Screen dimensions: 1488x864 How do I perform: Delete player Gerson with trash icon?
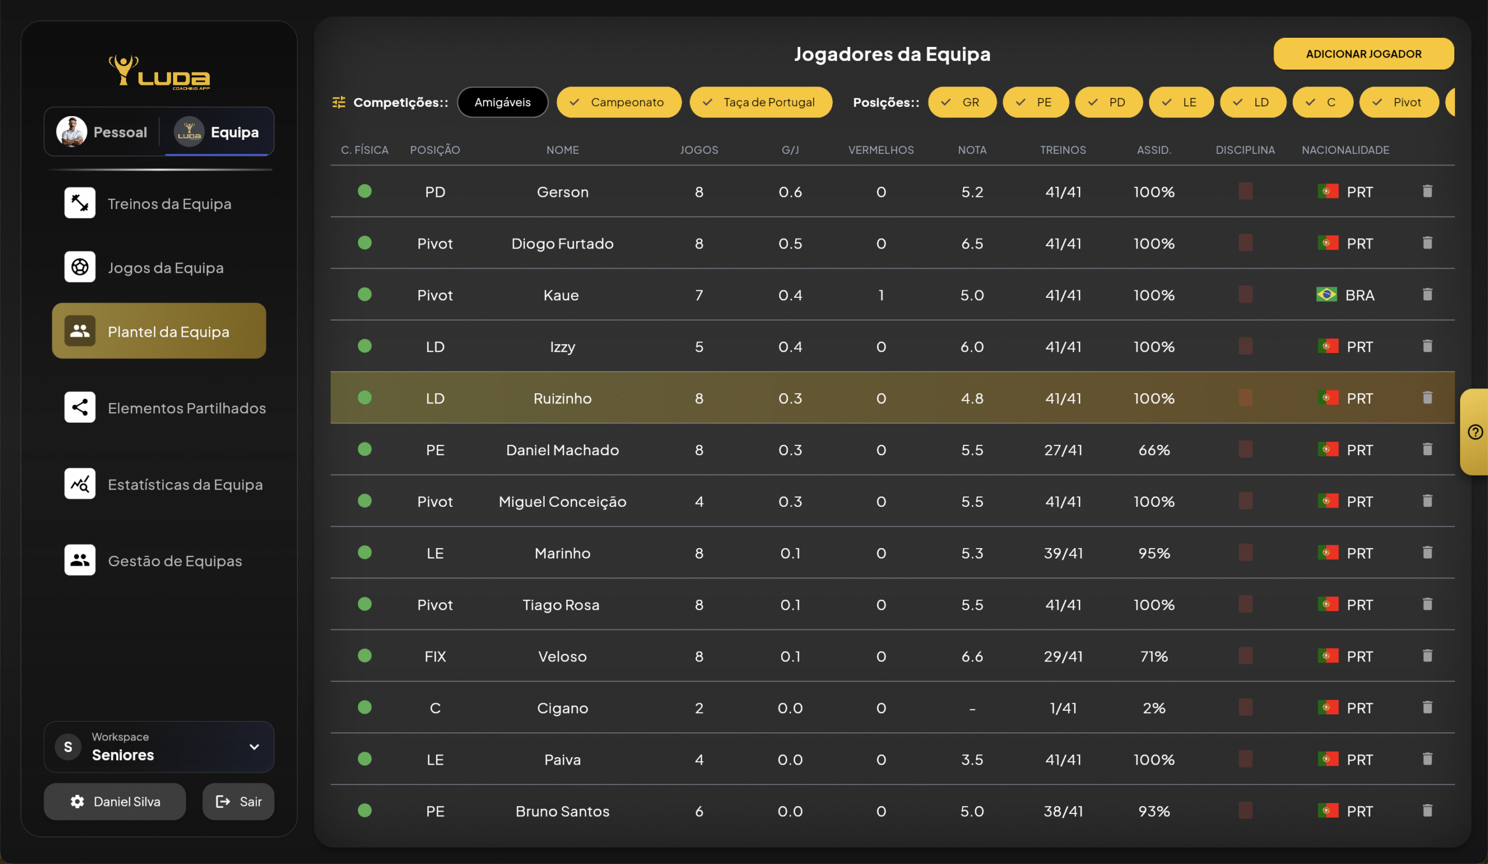pyautogui.click(x=1427, y=191)
